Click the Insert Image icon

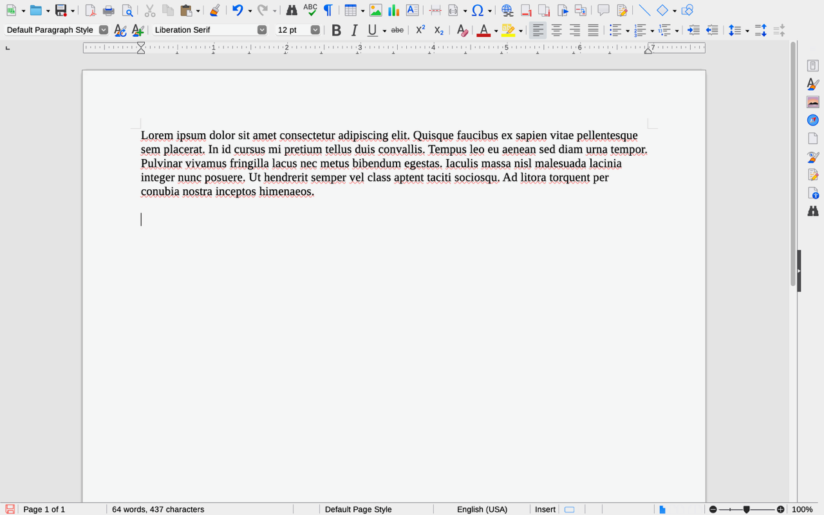pos(375,10)
